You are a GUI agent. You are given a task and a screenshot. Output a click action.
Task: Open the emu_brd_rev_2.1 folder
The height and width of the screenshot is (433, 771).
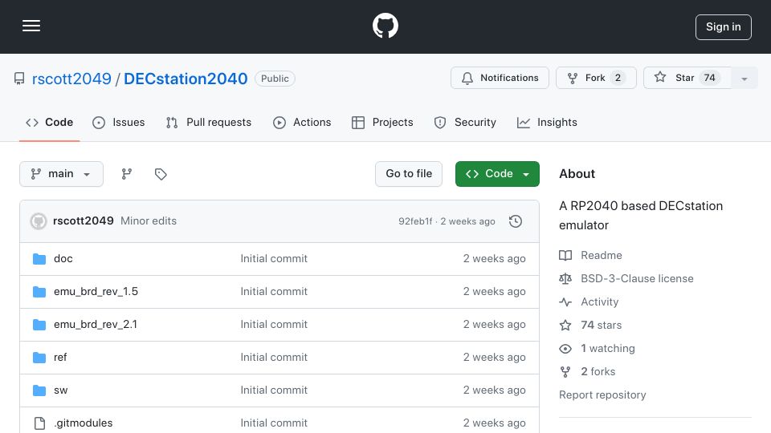tap(96, 325)
